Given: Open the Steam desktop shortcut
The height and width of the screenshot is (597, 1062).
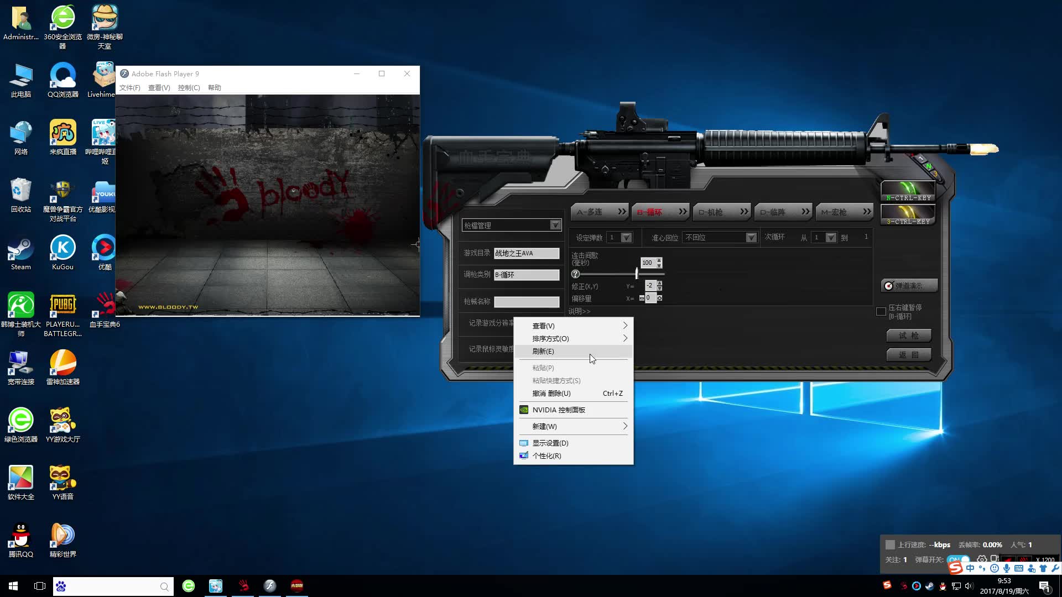Looking at the screenshot, I should click(x=21, y=253).
